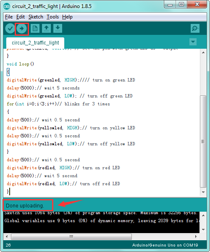Click the horizontal scrollbar thumb
Screen dimensions: 210x252
click(71, 236)
